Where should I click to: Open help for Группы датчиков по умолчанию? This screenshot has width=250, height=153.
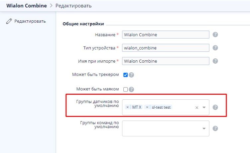[215, 107]
